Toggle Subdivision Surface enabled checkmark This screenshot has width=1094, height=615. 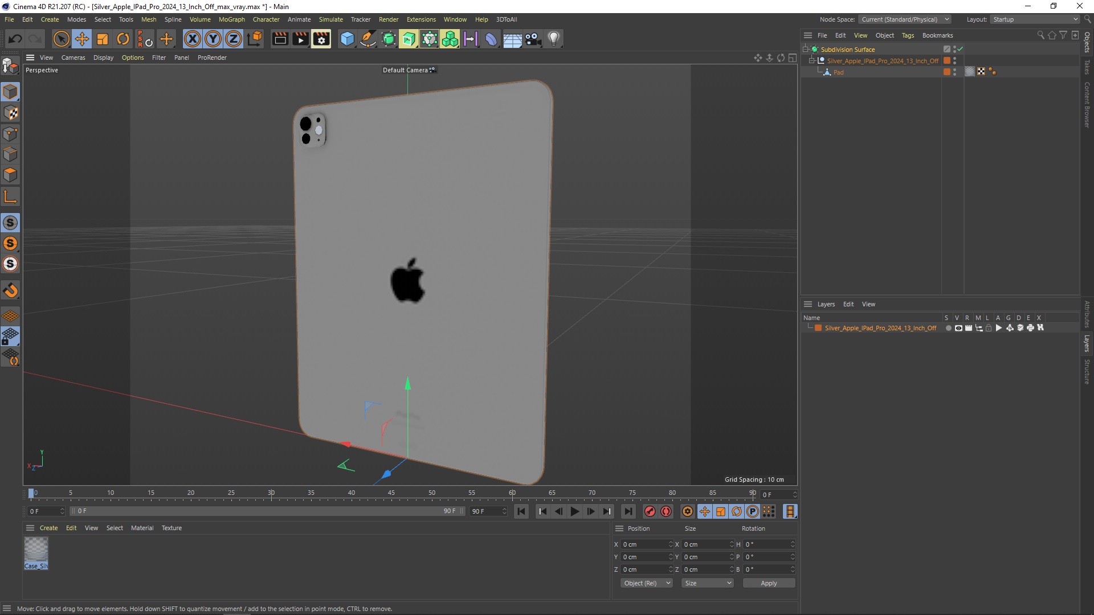960,49
